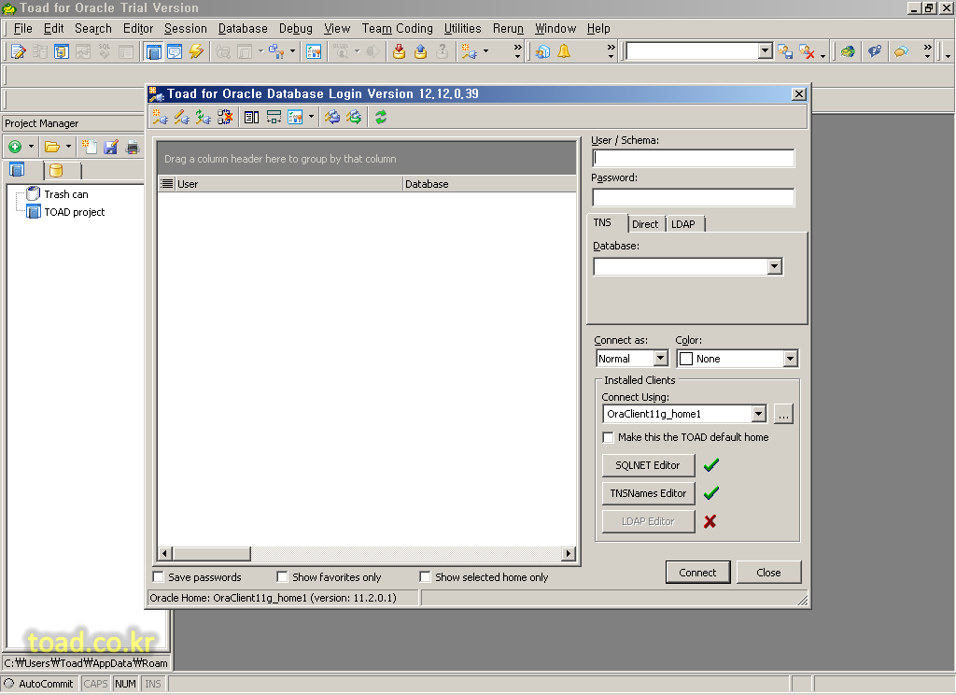The height and width of the screenshot is (695, 956).
Task: Select the TNS tab
Action: (x=603, y=222)
